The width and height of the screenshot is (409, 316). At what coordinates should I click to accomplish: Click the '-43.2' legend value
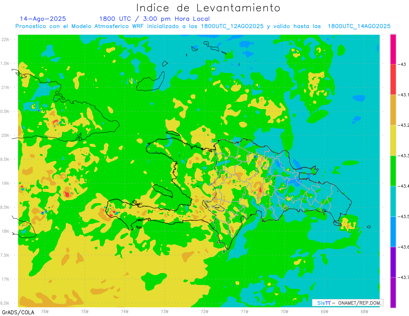(x=403, y=125)
